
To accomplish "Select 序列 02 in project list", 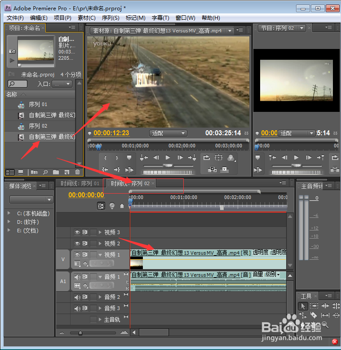I will click(x=40, y=126).
